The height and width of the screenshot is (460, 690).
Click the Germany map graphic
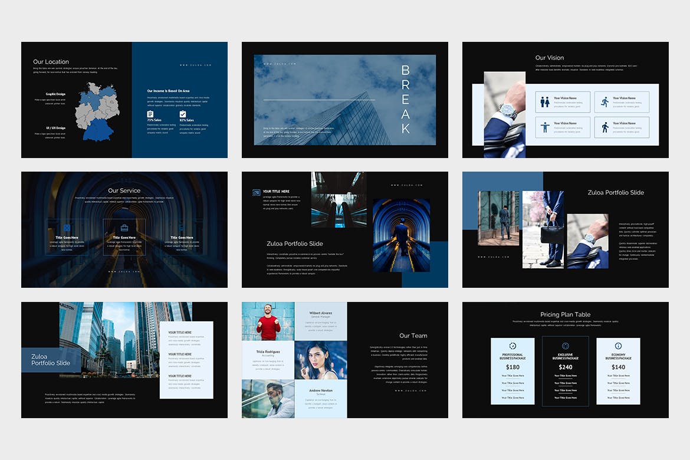click(96, 111)
